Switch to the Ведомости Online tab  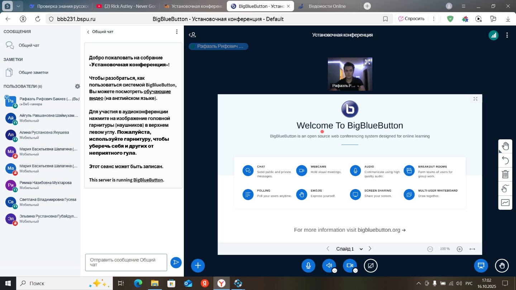pyautogui.click(x=326, y=6)
